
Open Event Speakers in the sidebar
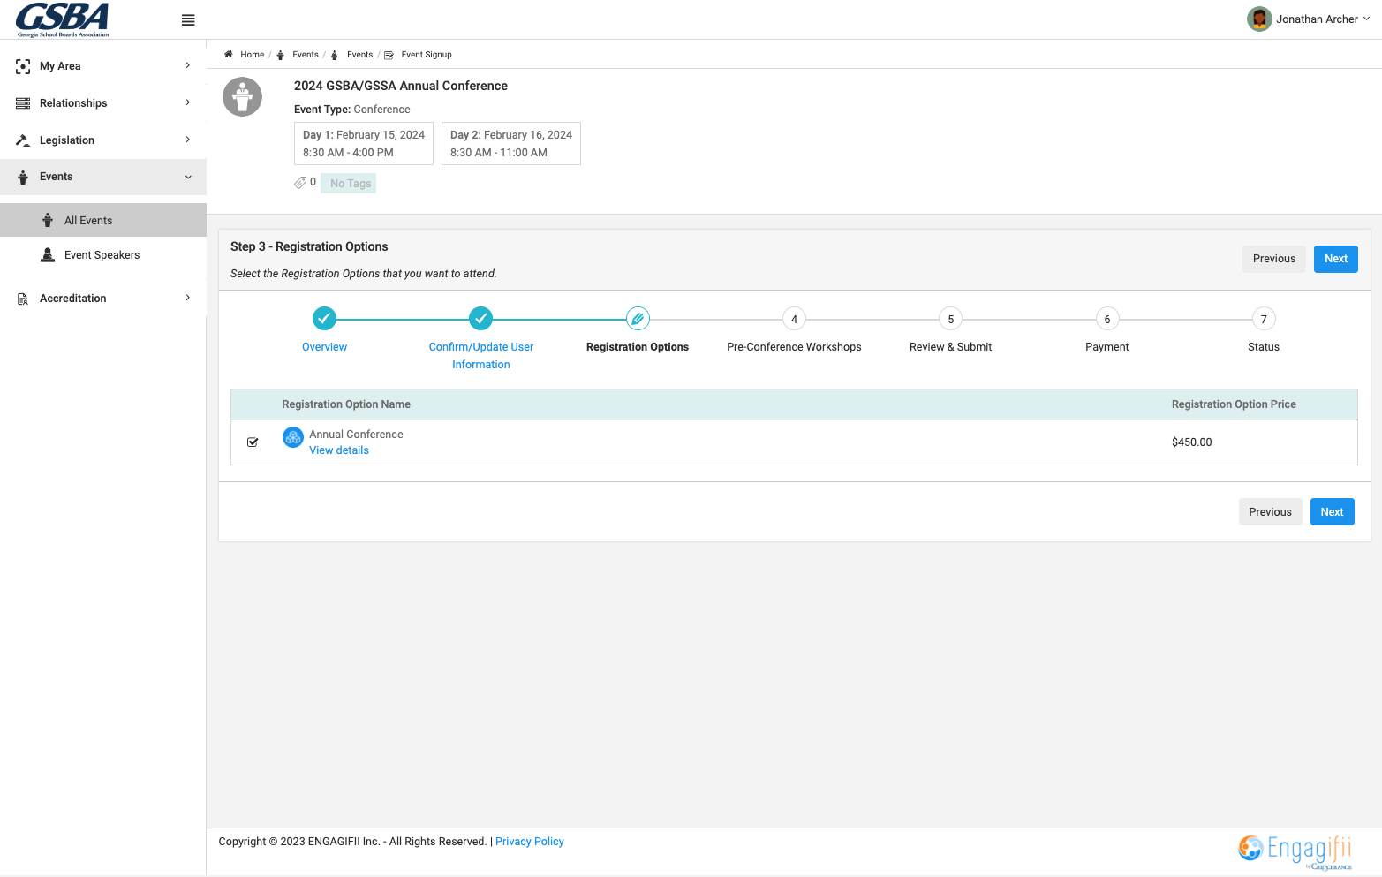click(103, 255)
